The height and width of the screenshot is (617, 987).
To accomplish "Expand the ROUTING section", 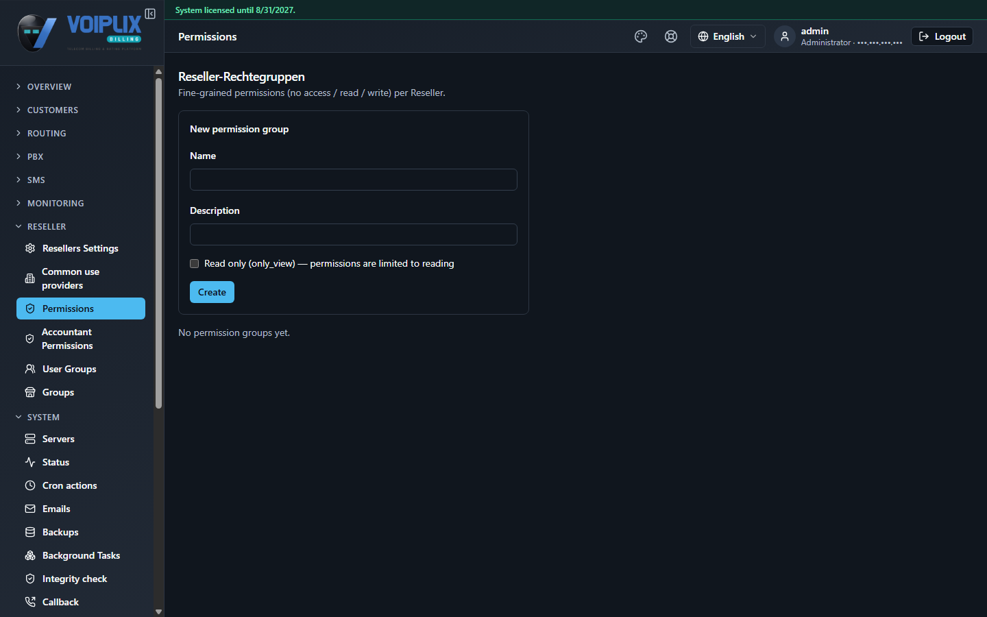I will click(x=81, y=133).
